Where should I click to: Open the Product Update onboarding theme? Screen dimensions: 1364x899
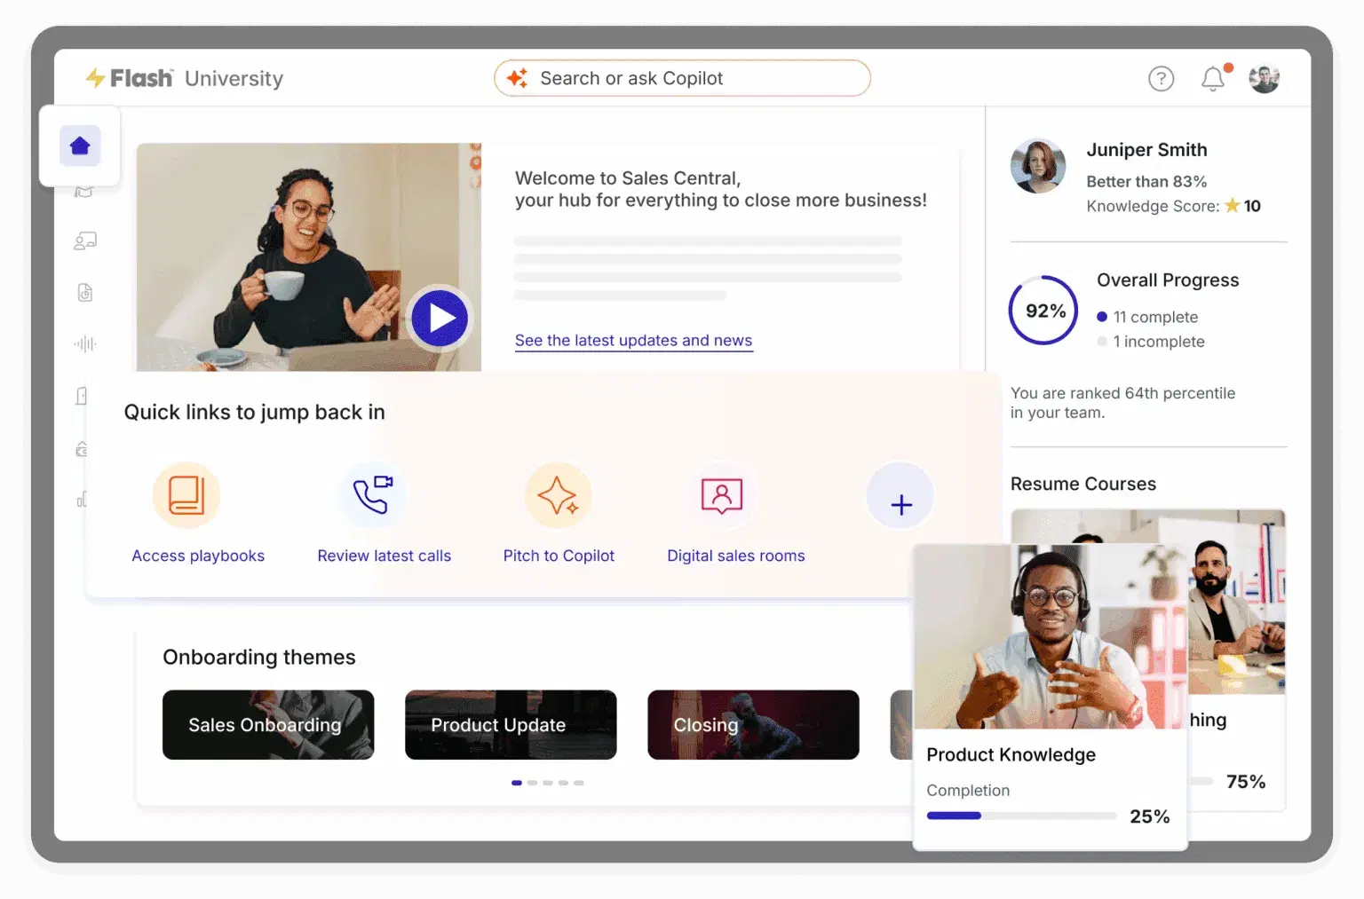coord(510,725)
